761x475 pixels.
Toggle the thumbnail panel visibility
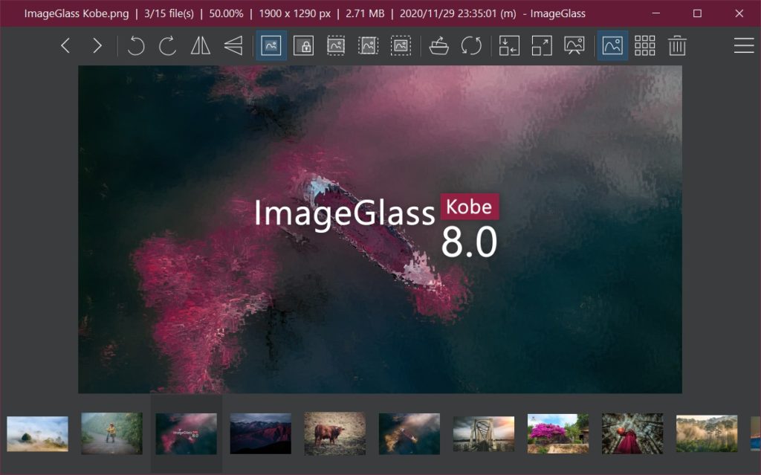tap(612, 45)
